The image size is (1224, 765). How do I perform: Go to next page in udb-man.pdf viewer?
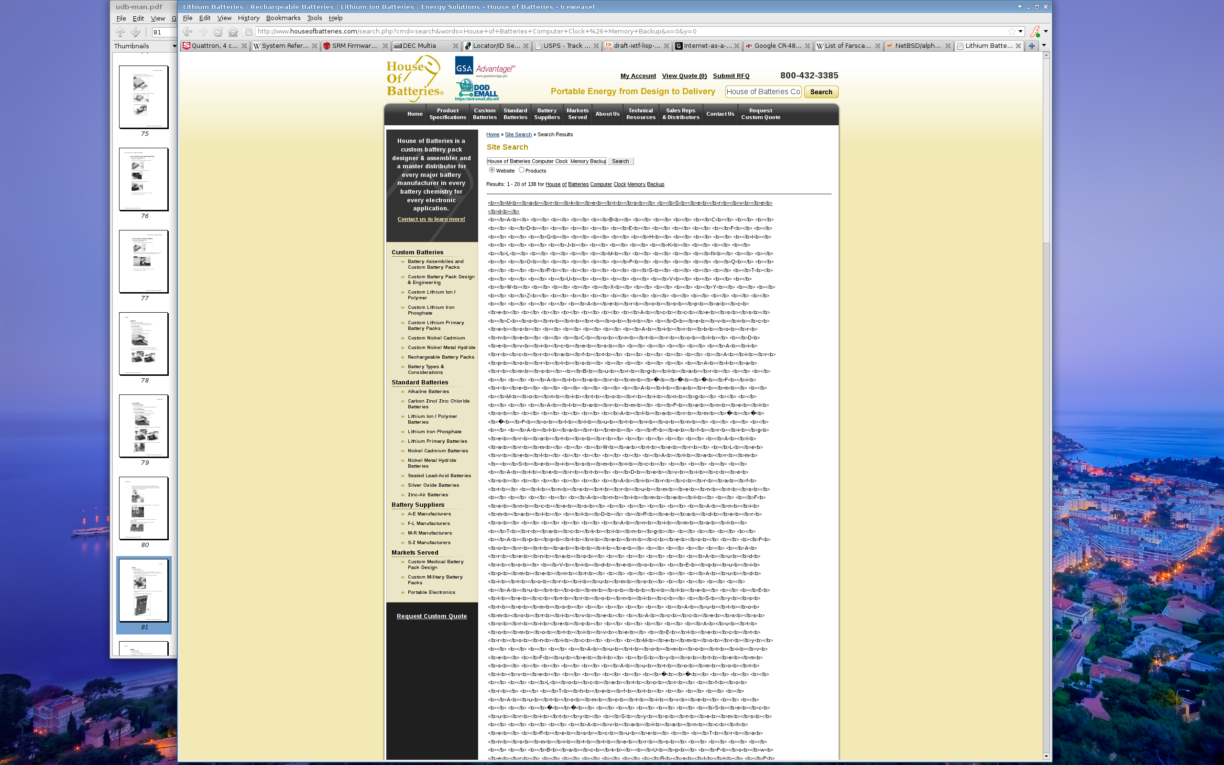tap(136, 32)
